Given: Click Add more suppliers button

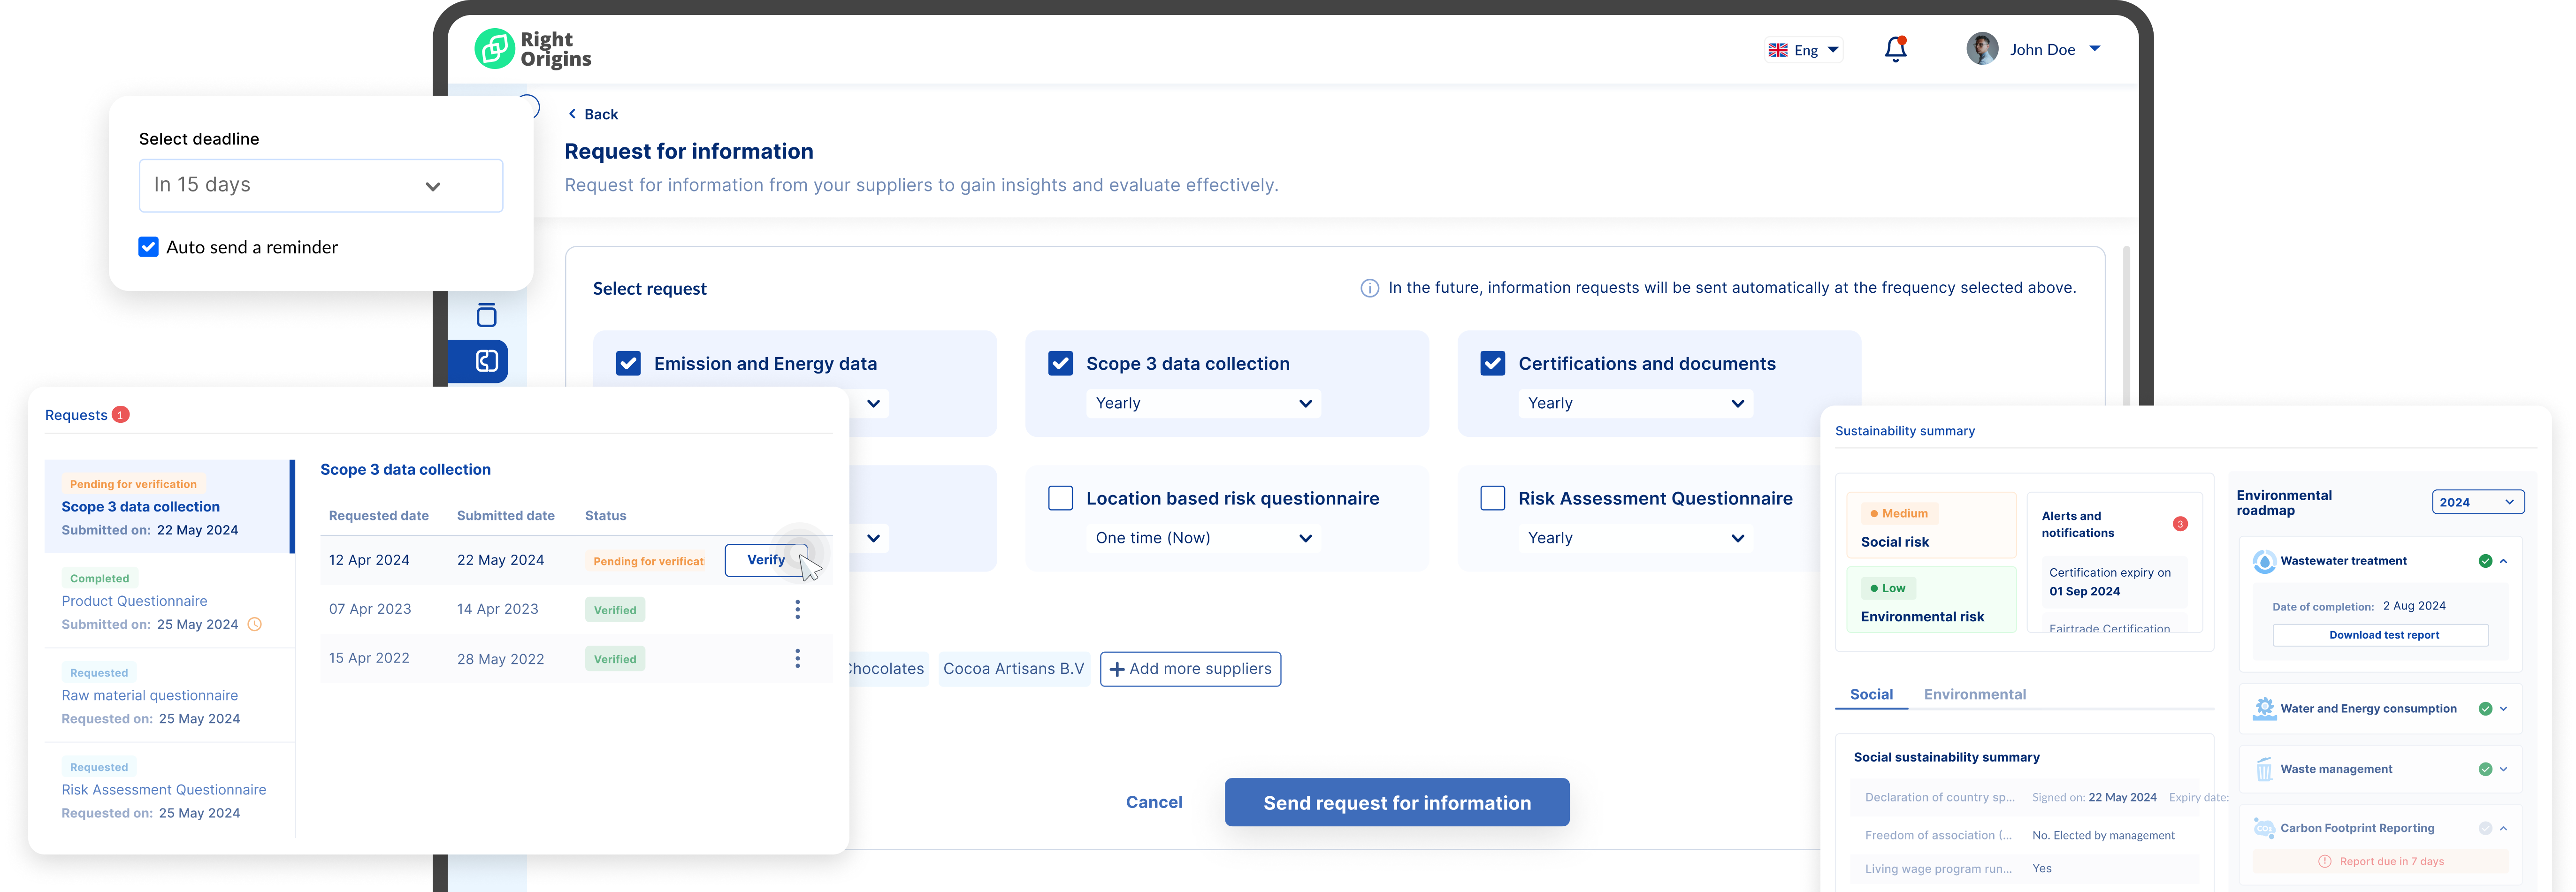Looking at the screenshot, I should (1190, 669).
